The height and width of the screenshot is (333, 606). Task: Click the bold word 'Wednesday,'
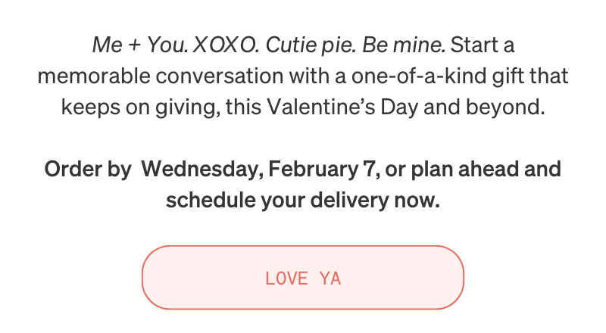click(202, 170)
